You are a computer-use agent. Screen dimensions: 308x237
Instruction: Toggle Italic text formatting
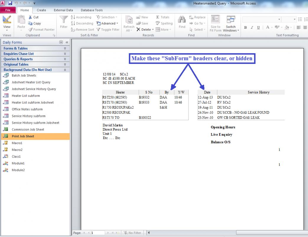(x=252, y=28)
